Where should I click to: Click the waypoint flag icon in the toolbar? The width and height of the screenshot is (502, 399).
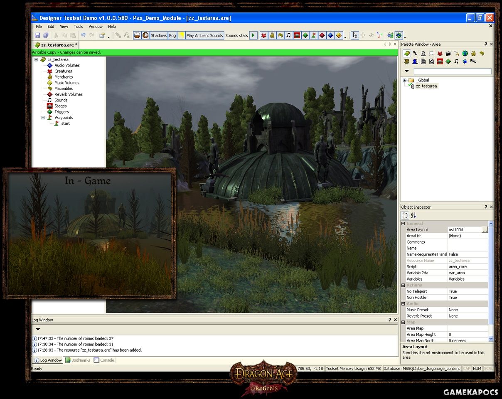313,36
